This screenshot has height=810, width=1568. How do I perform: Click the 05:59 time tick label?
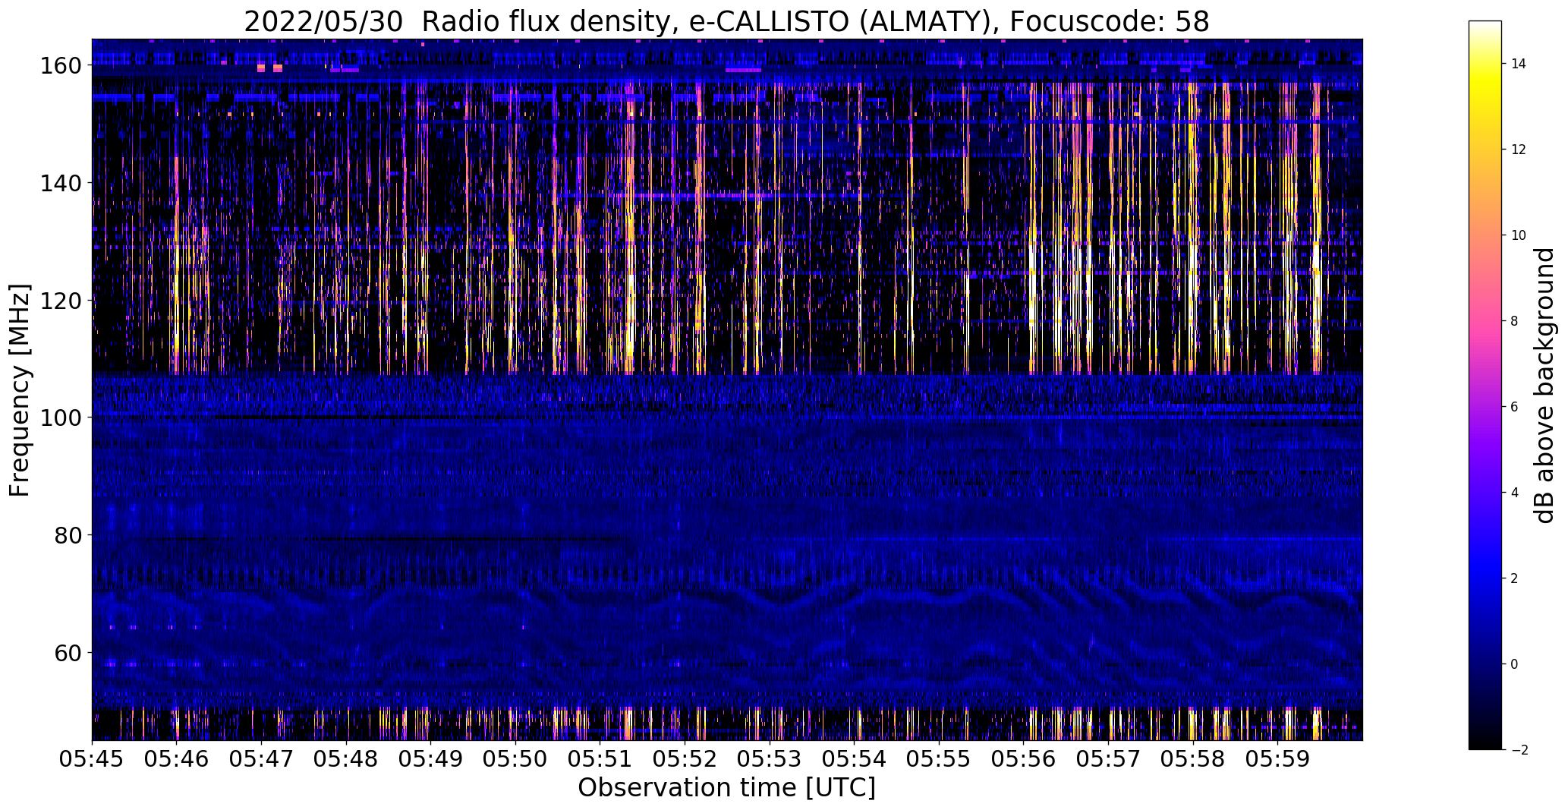[1278, 758]
